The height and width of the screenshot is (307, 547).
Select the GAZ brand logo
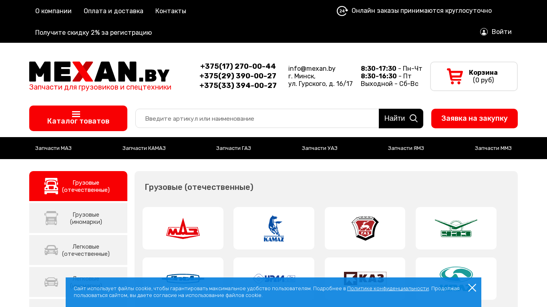pyautogui.click(x=365, y=228)
